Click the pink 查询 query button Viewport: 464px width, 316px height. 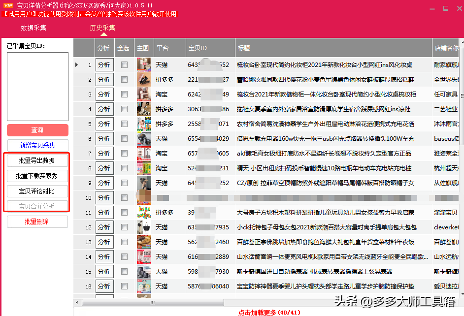click(x=37, y=130)
